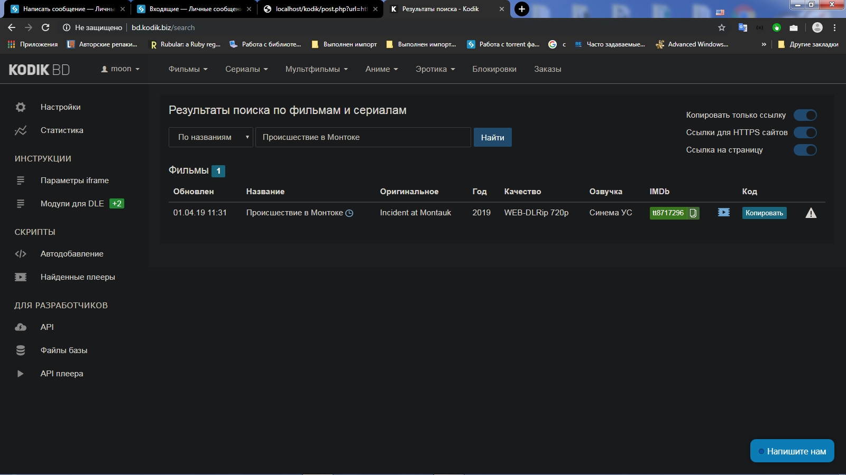The width and height of the screenshot is (846, 475).
Task: Disable Ссылки для HTTPS сайтов switch
Action: coord(805,132)
